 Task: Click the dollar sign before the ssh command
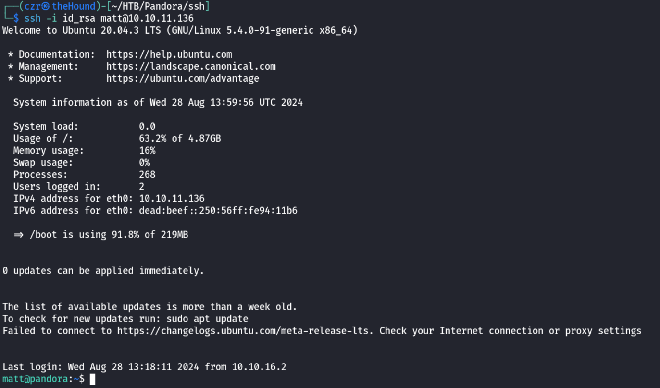click(16, 18)
